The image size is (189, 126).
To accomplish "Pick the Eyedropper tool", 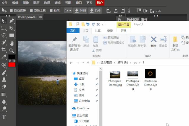I will click(4, 57).
